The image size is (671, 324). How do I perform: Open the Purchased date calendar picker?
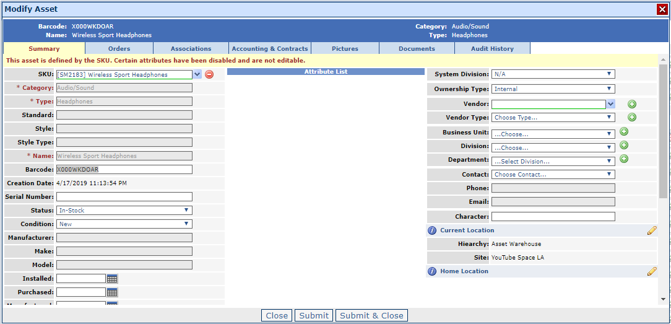[112, 292]
